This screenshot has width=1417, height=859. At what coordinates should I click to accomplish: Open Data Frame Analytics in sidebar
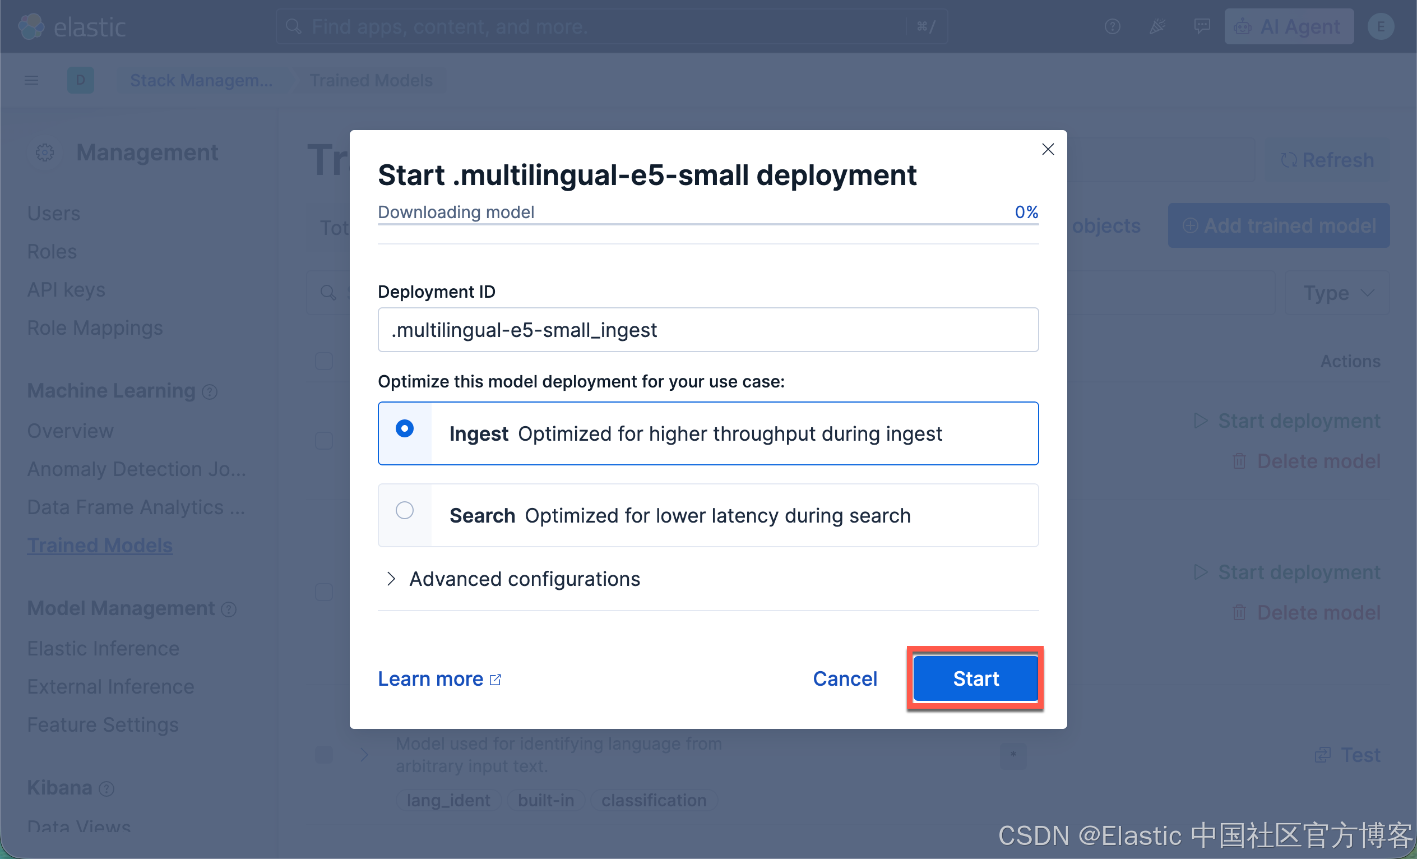coord(136,507)
